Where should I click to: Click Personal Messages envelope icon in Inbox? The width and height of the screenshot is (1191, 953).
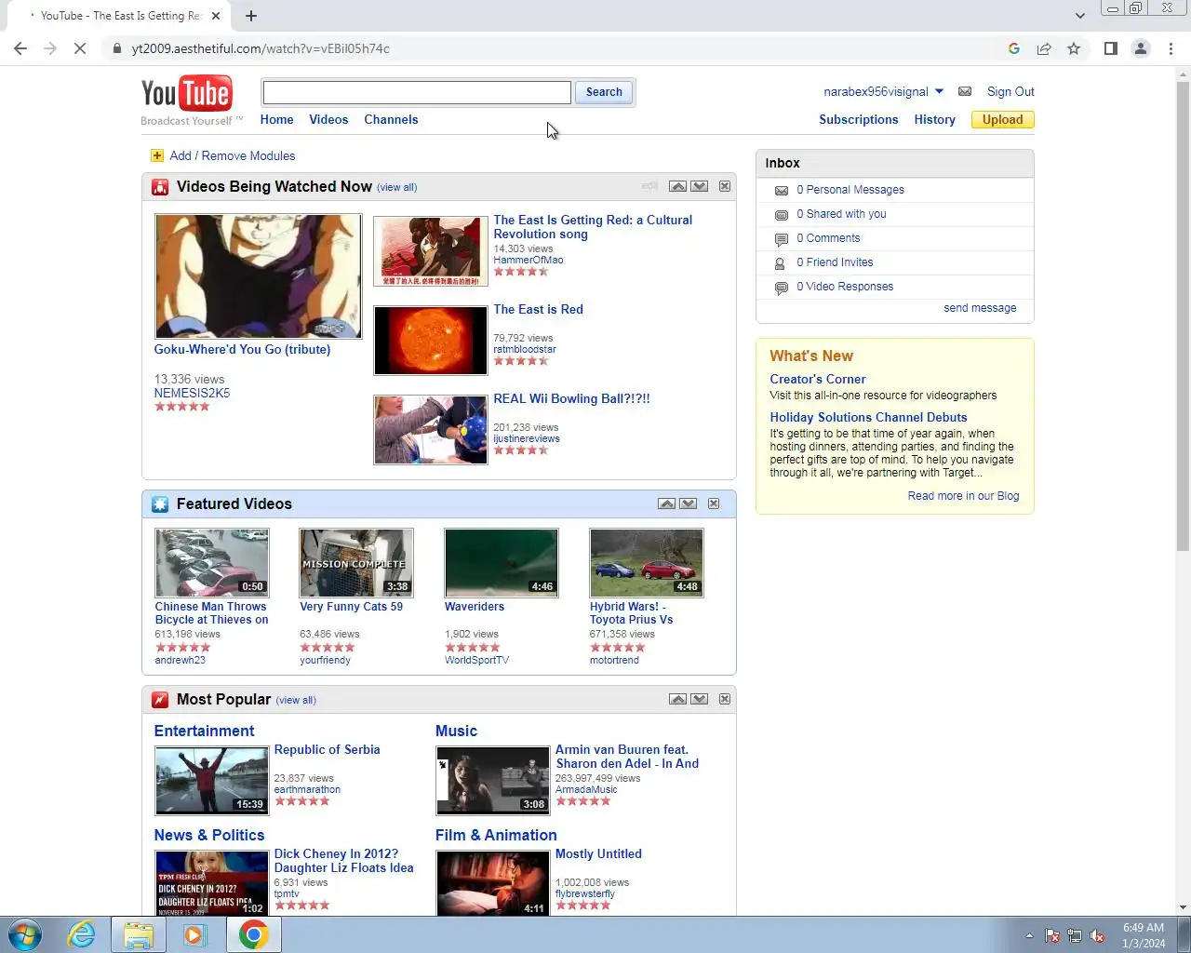click(781, 190)
